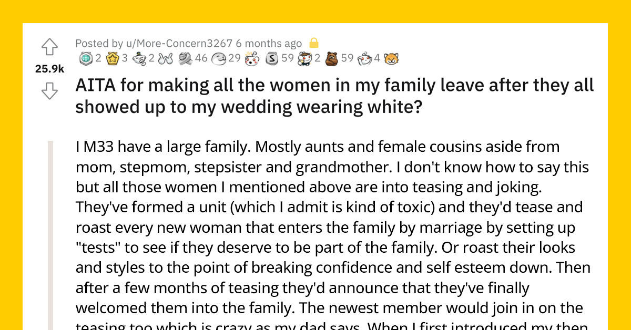Toggle the downvote arrow on the post
The height and width of the screenshot is (330, 631).
tap(49, 91)
